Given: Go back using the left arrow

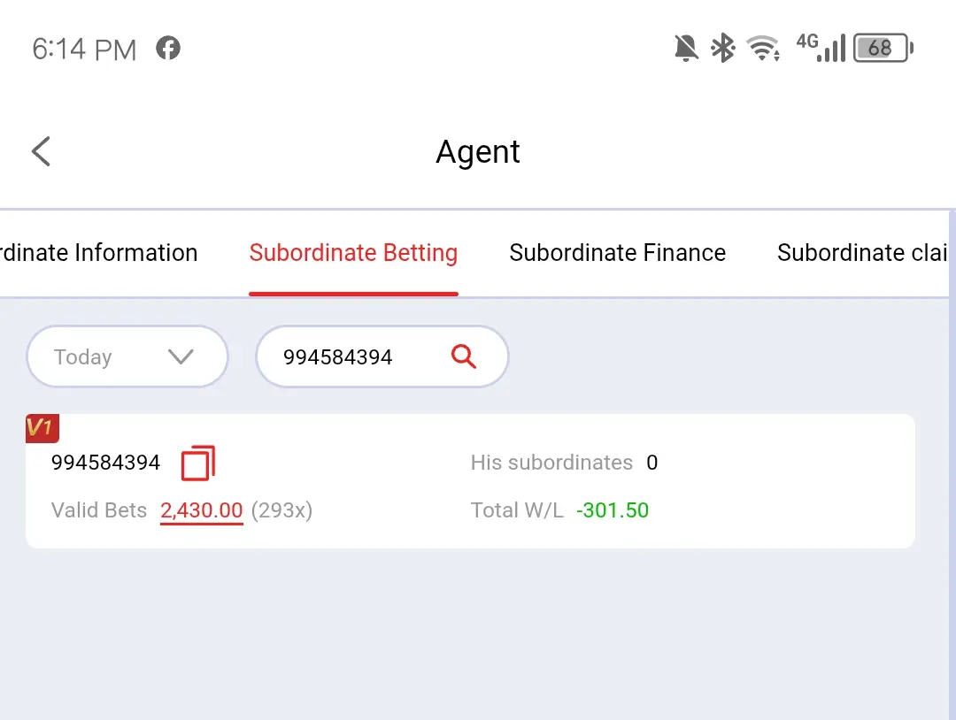Looking at the screenshot, I should coord(41,151).
